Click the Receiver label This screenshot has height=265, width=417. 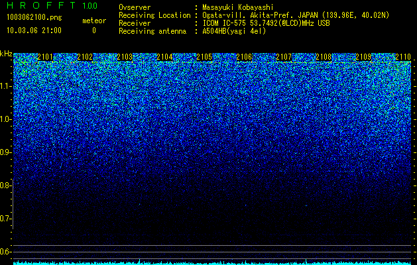(x=135, y=23)
